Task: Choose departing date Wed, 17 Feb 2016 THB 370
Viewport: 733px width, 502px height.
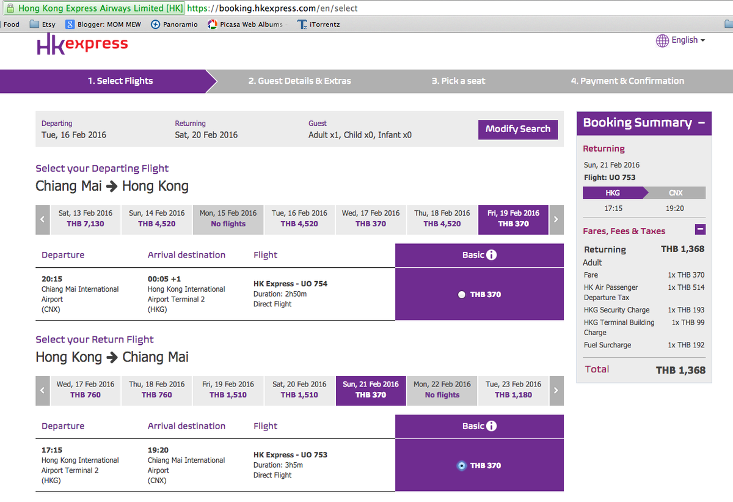Action: click(x=371, y=218)
